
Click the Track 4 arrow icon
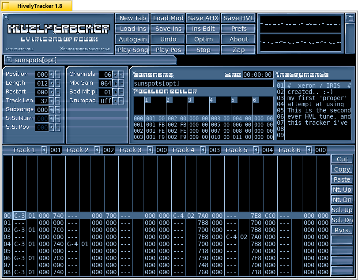click(x=203, y=150)
